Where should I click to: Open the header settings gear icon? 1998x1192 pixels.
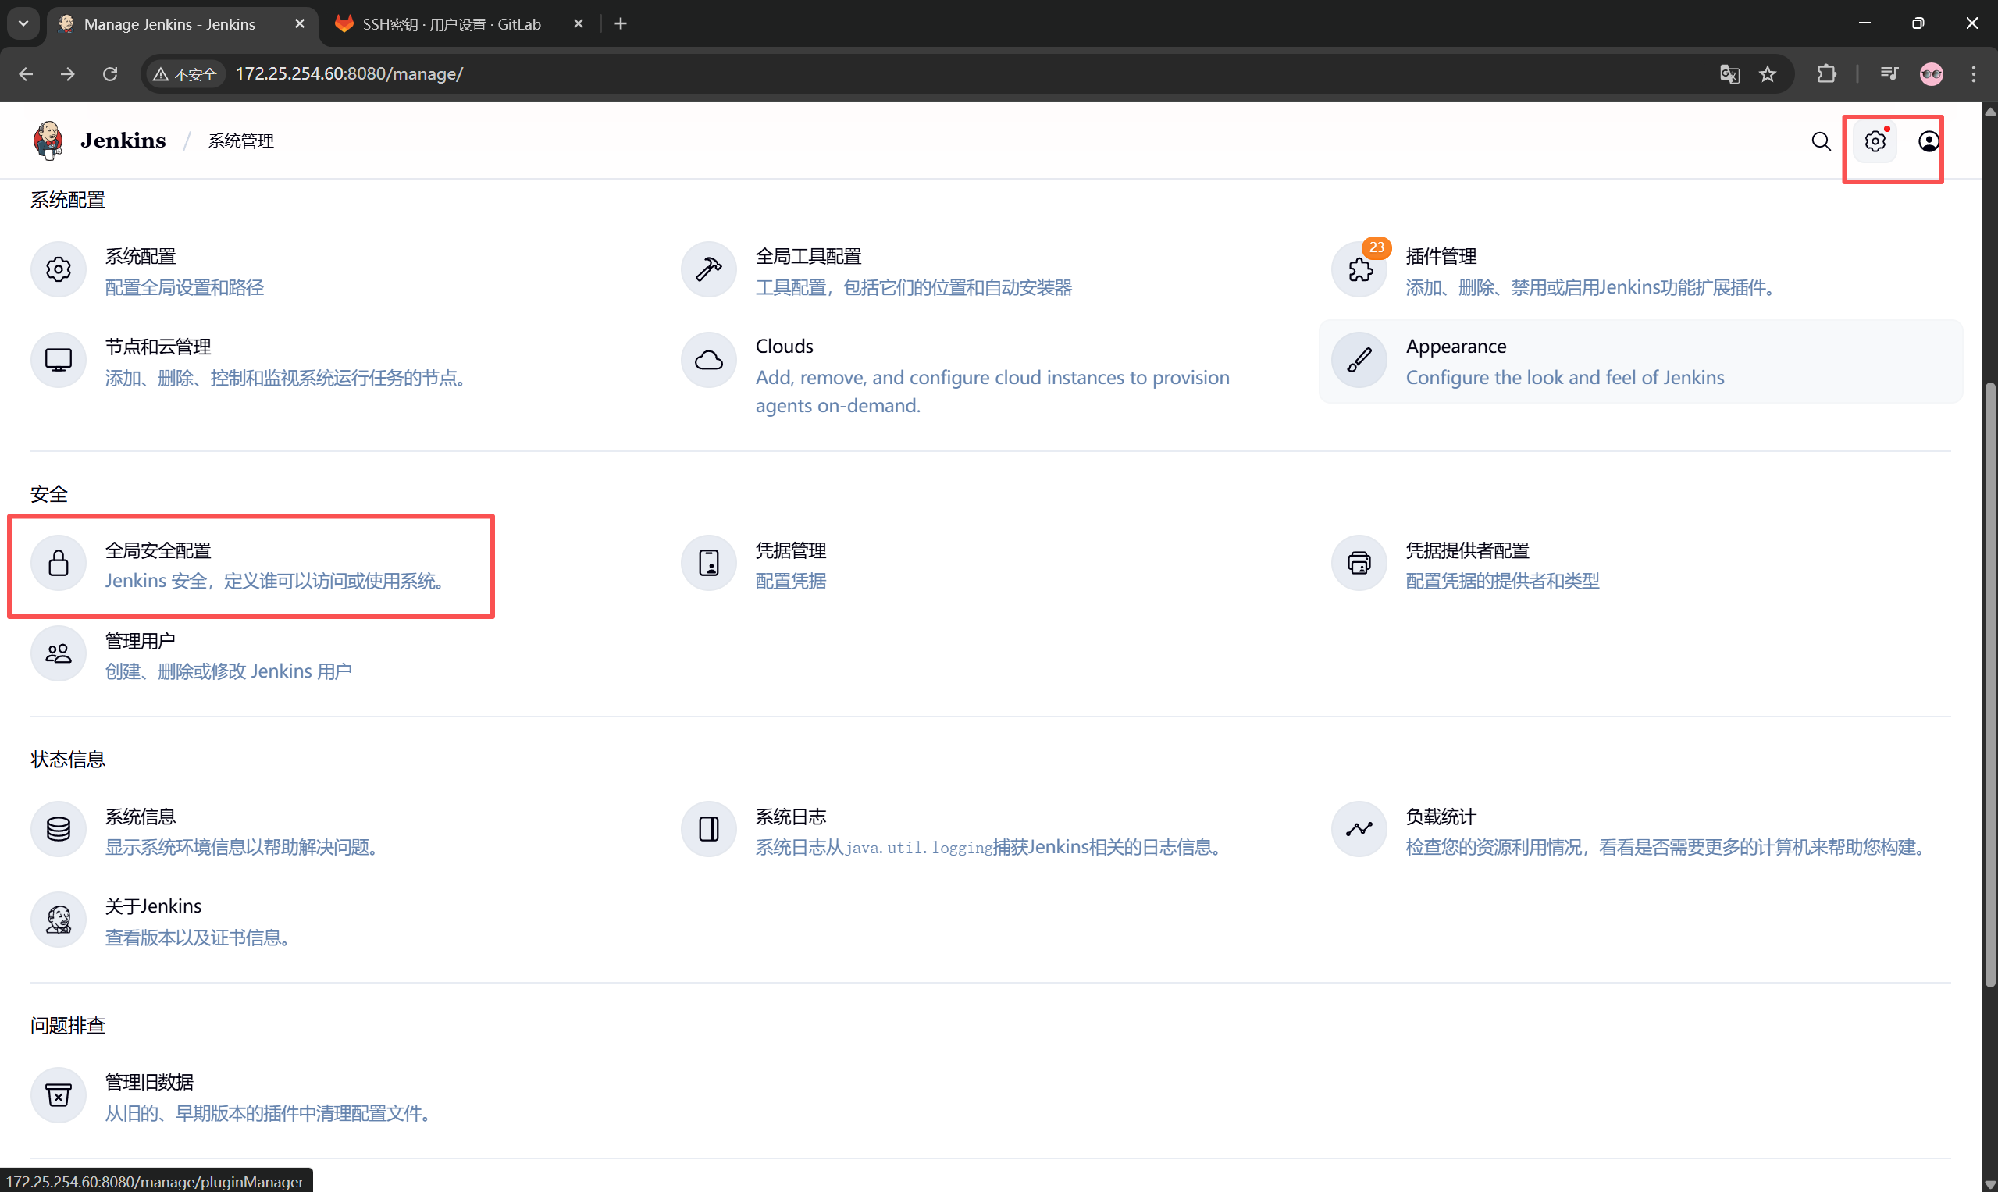[1875, 141]
